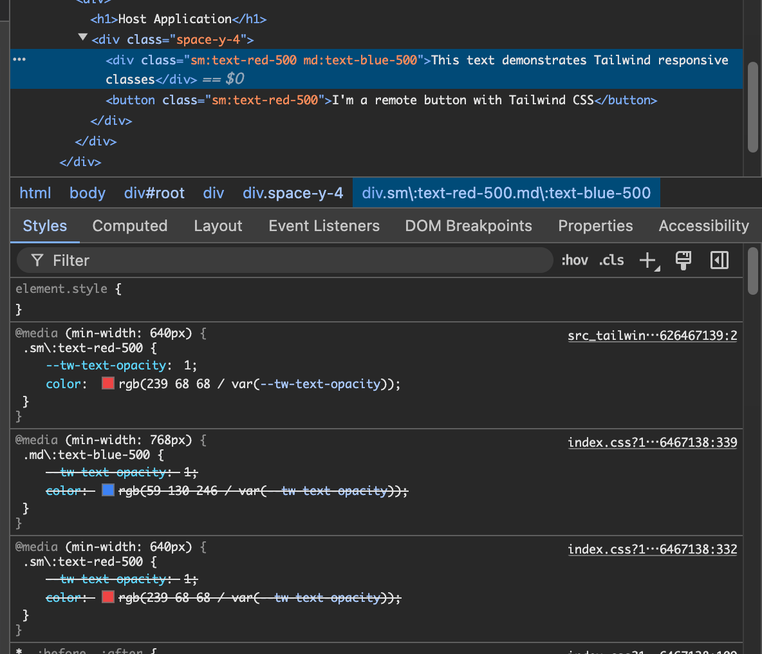Open the element state toggles with :hov icon
The height and width of the screenshot is (654, 762).
pyautogui.click(x=575, y=260)
